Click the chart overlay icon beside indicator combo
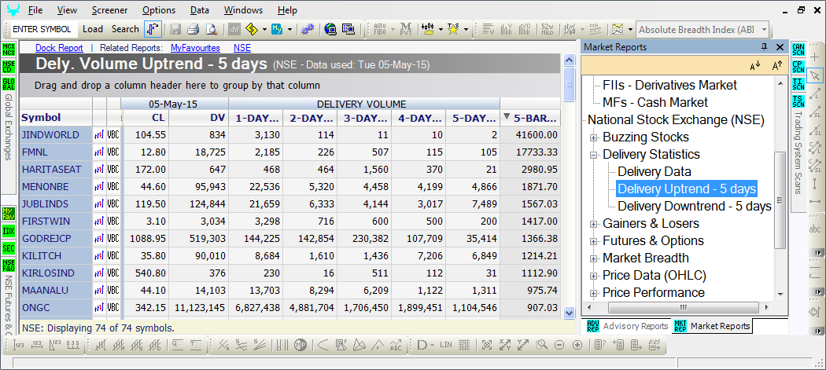826x370 pixels. click(x=618, y=29)
